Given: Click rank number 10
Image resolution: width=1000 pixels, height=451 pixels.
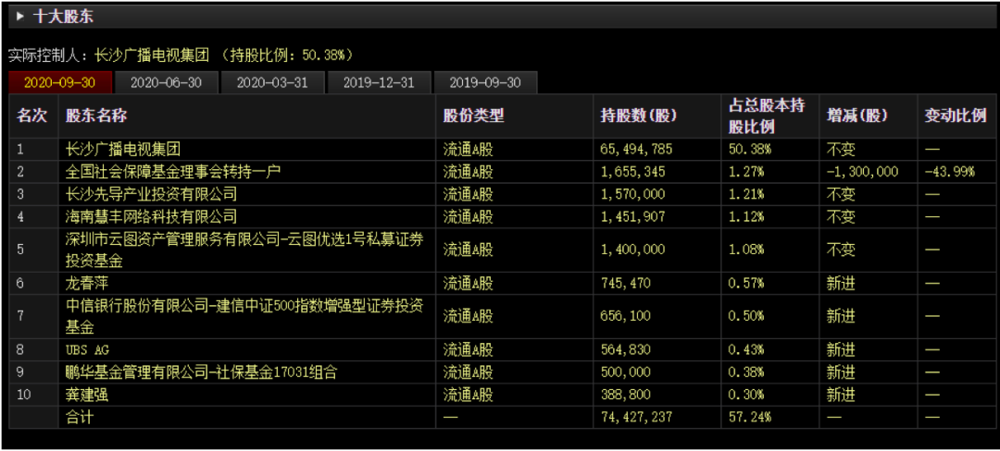Looking at the screenshot, I should 23,395.
